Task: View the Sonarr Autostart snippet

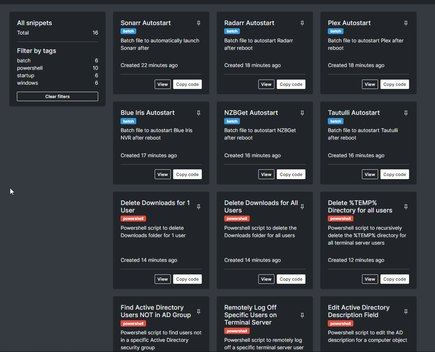Action: (x=163, y=84)
